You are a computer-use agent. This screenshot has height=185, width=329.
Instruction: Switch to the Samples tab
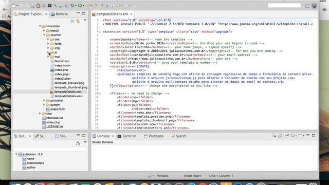(40, 136)
